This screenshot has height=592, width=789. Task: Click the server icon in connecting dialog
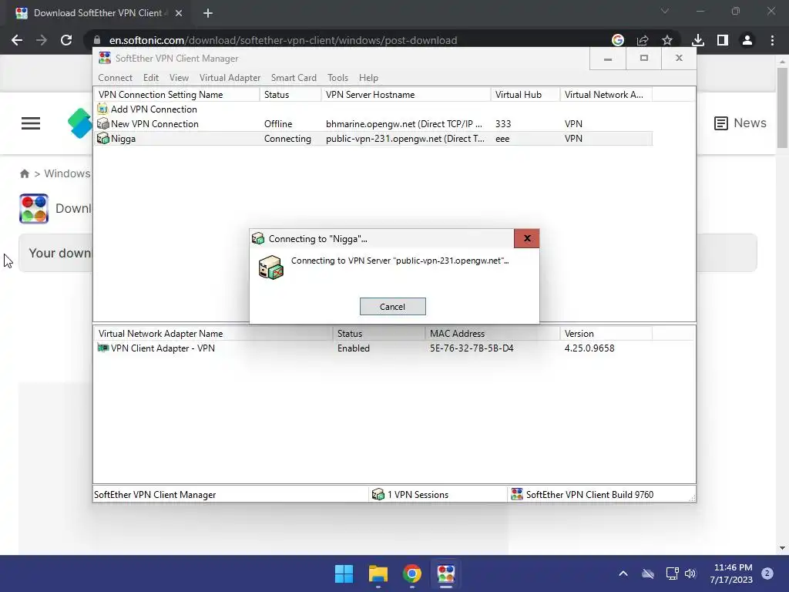[270, 267]
